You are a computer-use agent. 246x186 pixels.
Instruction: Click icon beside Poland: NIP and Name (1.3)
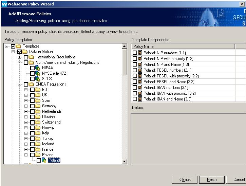(140, 64)
